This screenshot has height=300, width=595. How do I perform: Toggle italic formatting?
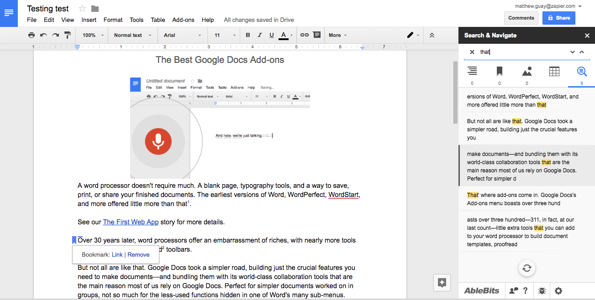260,35
